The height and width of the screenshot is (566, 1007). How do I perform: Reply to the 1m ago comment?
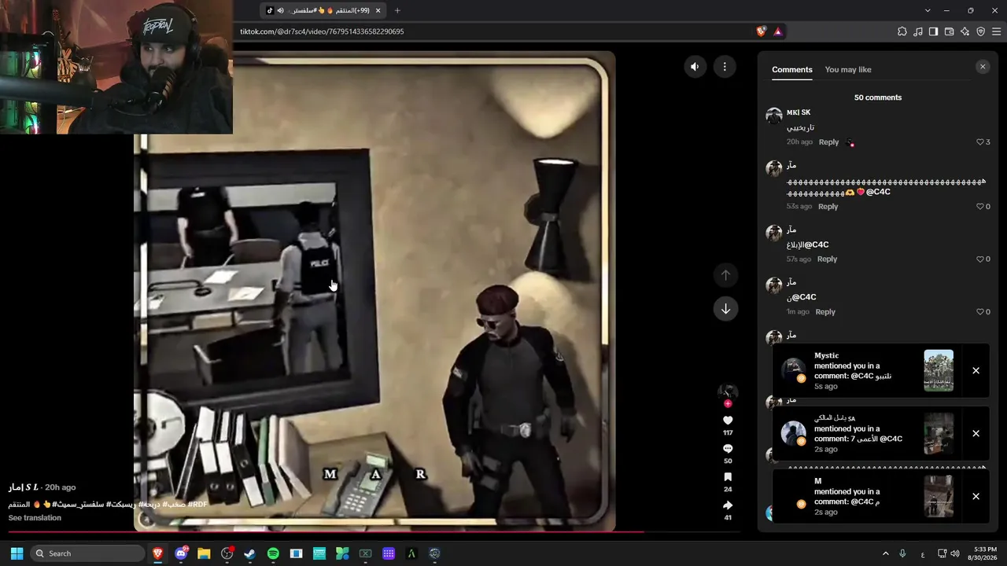825,312
